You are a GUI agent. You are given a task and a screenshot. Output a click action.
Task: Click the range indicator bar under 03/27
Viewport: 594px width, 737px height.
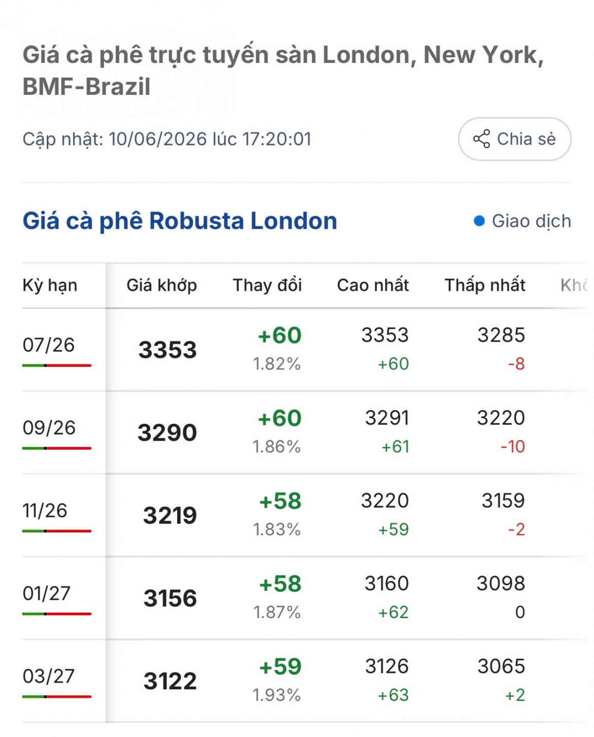[57, 696]
